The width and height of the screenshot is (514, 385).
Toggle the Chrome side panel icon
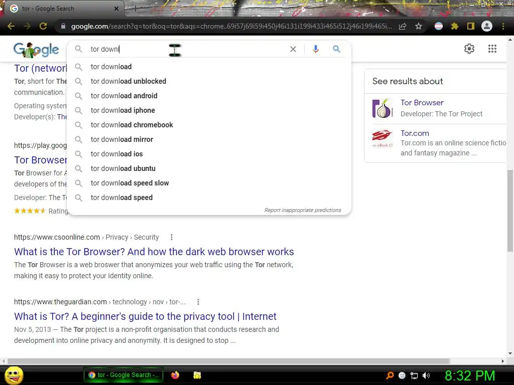point(471,26)
